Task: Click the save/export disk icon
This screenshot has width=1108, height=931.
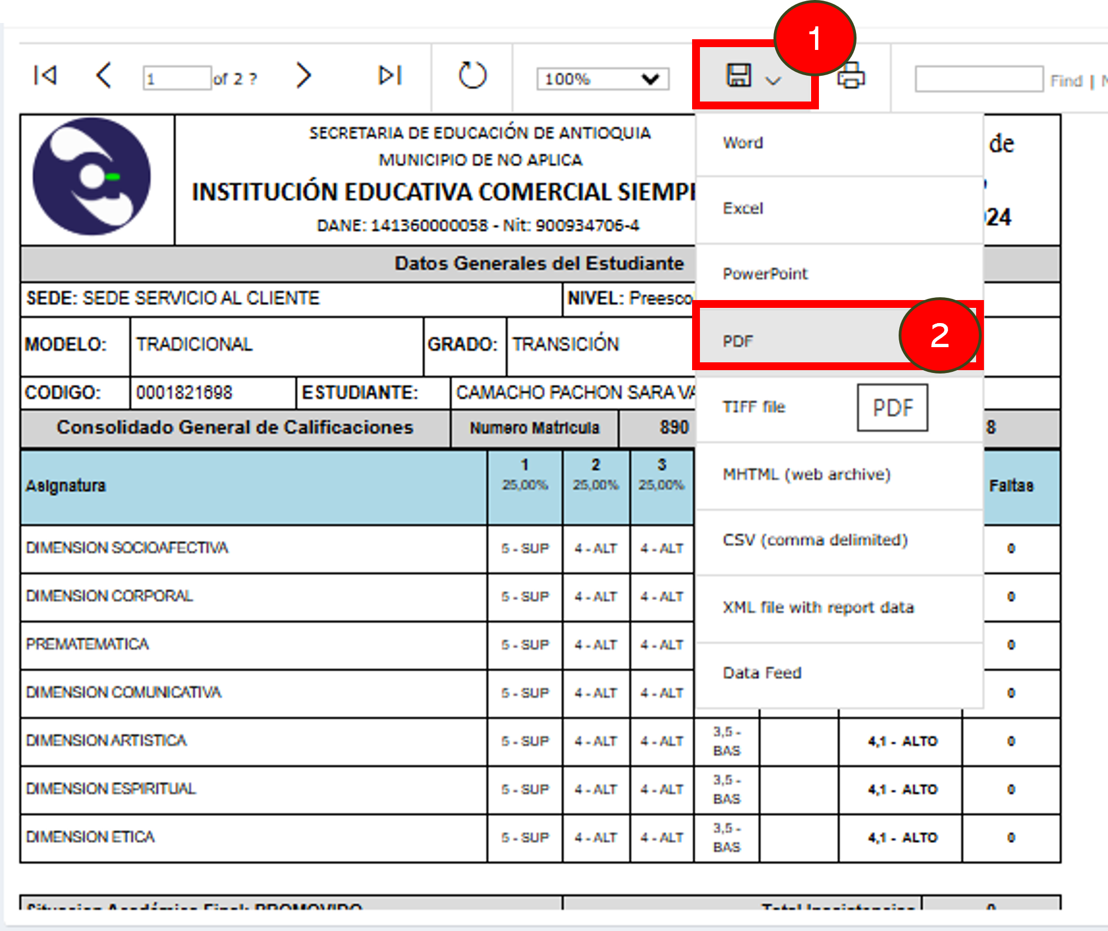Action: (x=739, y=76)
